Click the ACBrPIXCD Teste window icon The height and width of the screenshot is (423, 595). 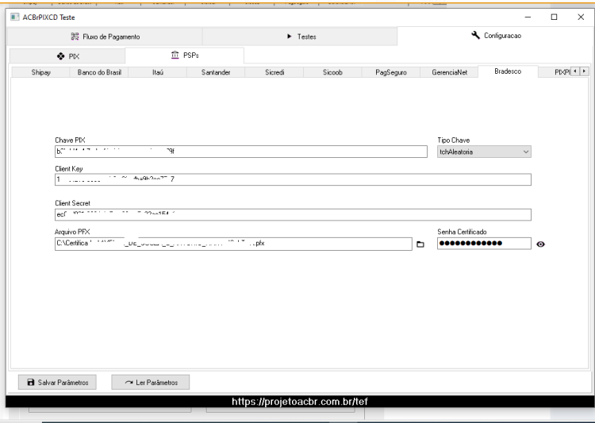click(15, 17)
